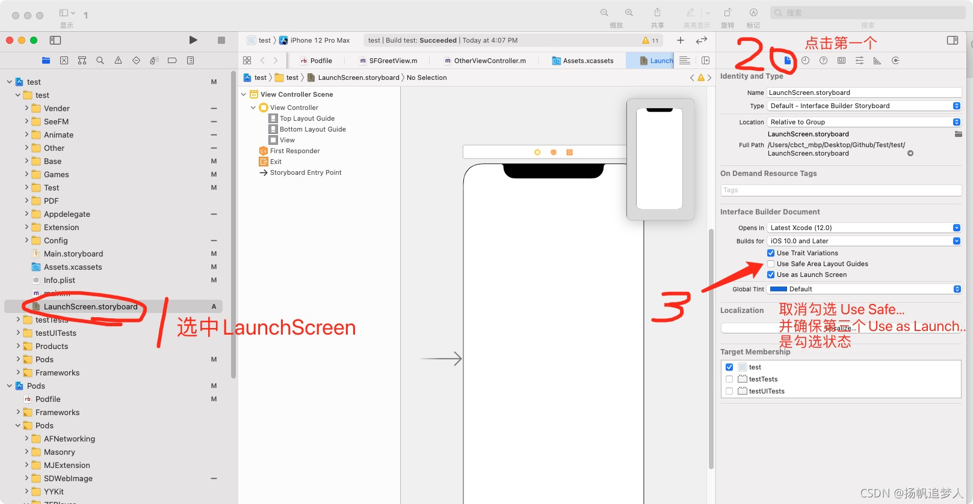
Task: Stop the running build
Action: pyautogui.click(x=221, y=40)
